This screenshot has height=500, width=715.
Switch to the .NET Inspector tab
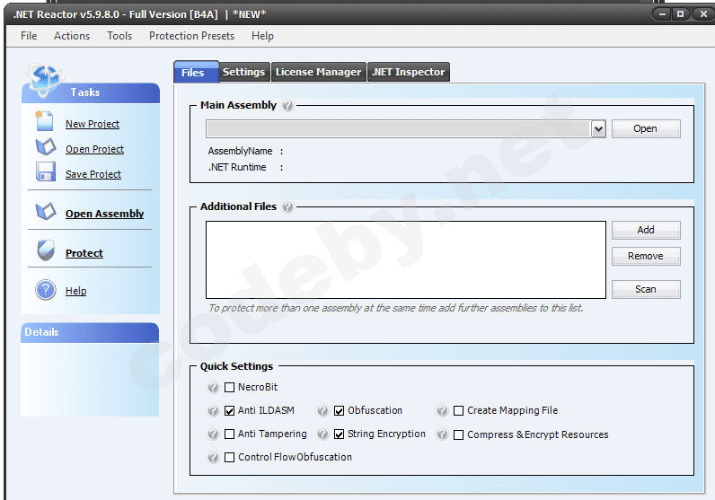point(409,72)
